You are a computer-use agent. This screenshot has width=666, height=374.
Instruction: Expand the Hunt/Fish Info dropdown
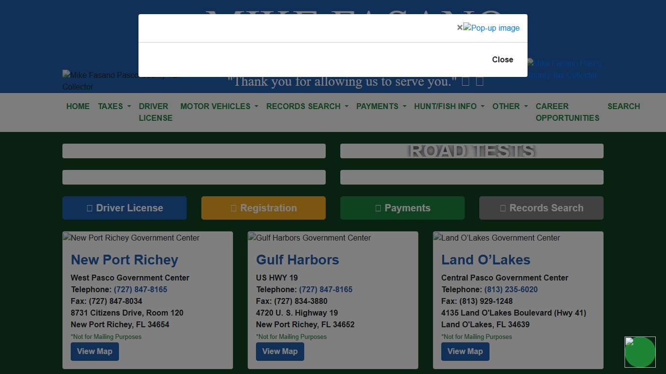click(x=449, y=106)
